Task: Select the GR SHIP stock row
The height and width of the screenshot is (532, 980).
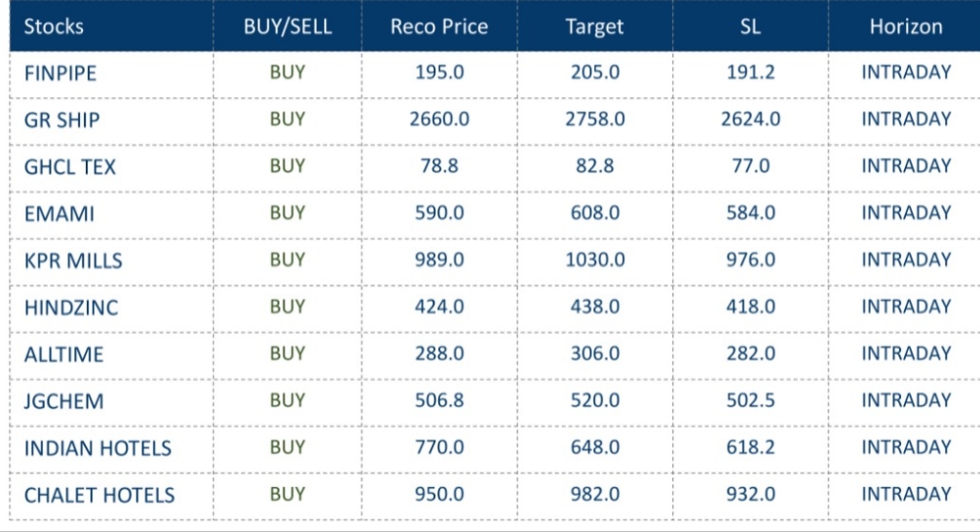Action: pos(62,120)
